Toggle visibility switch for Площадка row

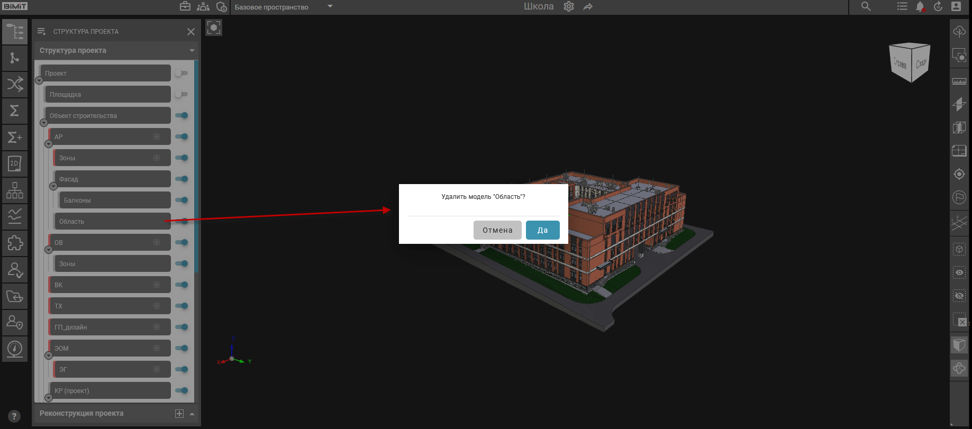[181, 94]
